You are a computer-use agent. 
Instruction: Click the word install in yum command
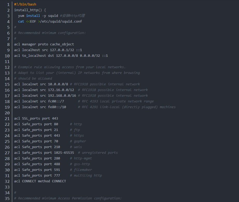(33, 16)
